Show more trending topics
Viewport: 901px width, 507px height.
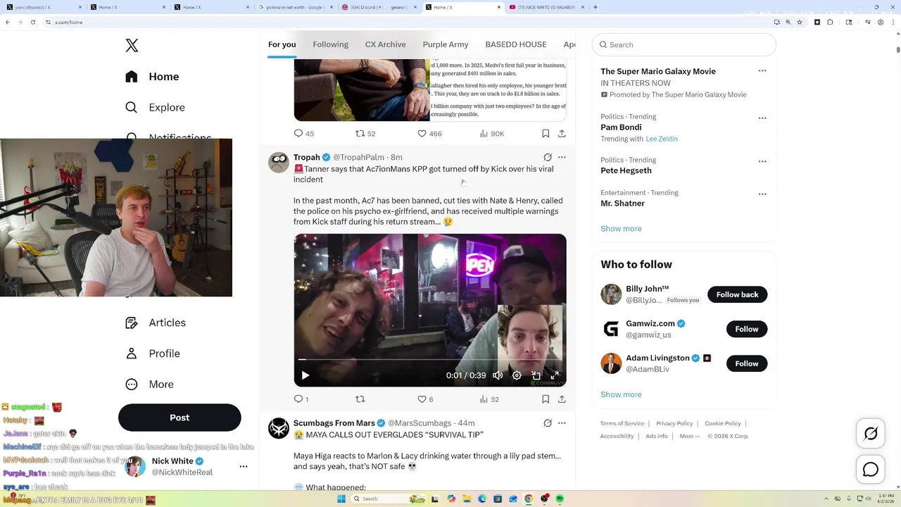(621, 229)
